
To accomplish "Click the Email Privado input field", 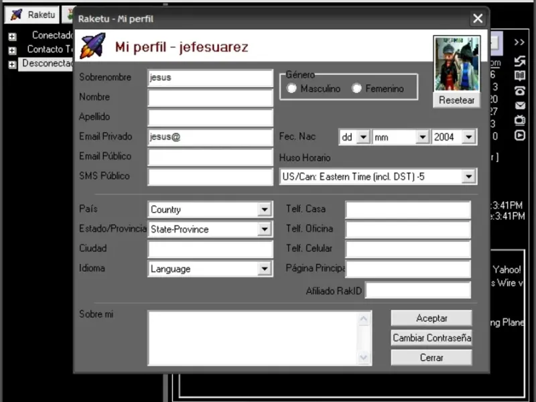I will [210, 137].
